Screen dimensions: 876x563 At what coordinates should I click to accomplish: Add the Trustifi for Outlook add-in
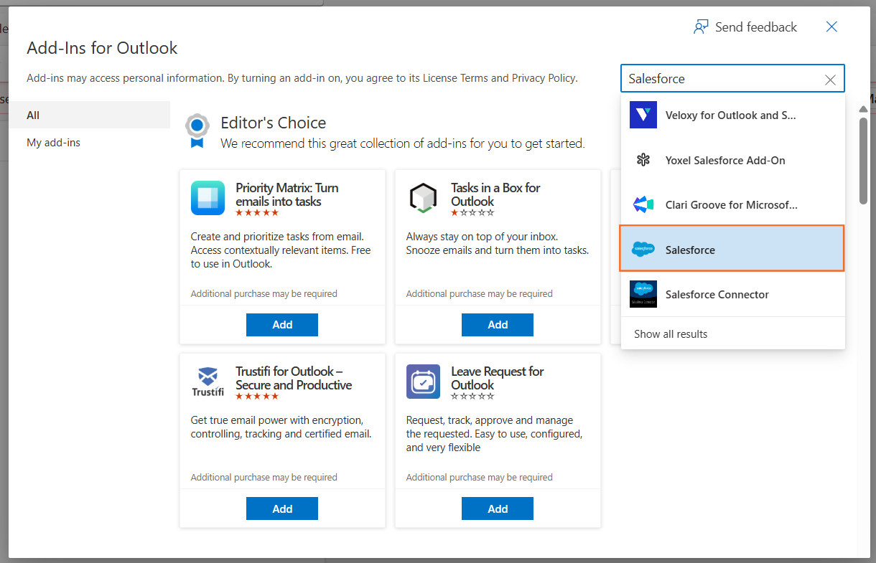pyautogui.click(x=282, y=508)
